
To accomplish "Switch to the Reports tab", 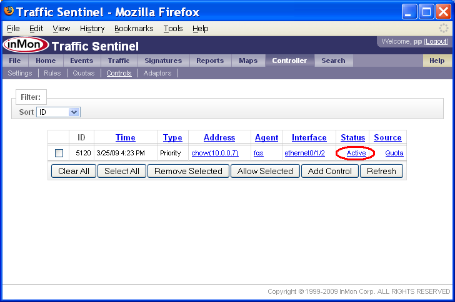I will tap(210, 61).
